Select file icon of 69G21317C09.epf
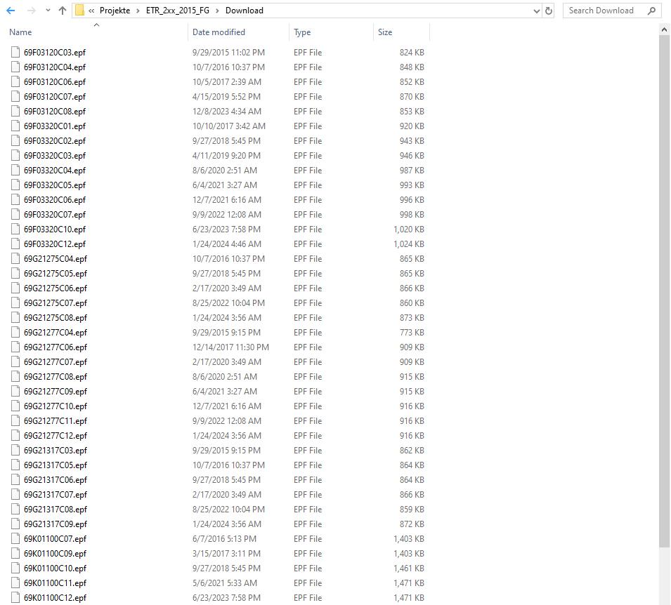 tap(15, 524)
